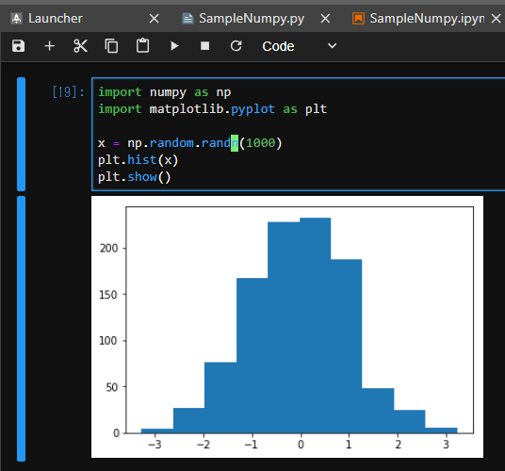The height and width of the screenshot is (471, 505).
Task: Select the histogram output image
Action: click(287, 327)
